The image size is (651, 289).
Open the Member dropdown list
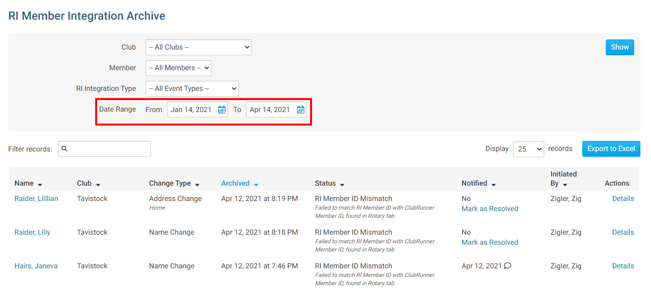tap(178, 68)
